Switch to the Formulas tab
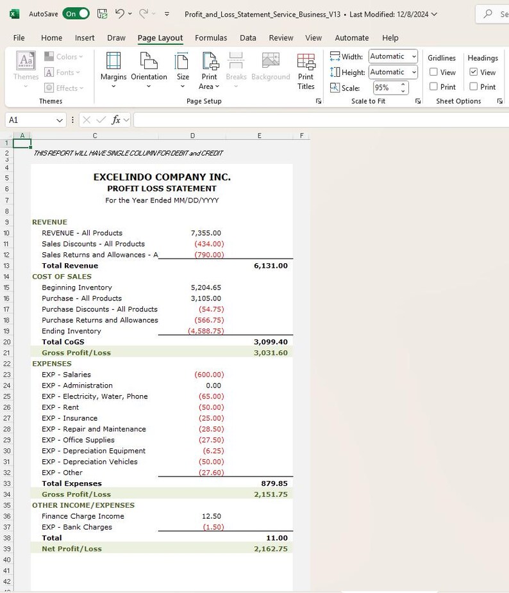Image resolution: width=509 pixels, height=593 pixels. pyautogui.click(x=211, y=38)
